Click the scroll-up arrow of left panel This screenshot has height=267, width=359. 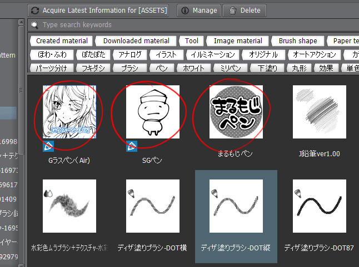click(x=21, y=22)
